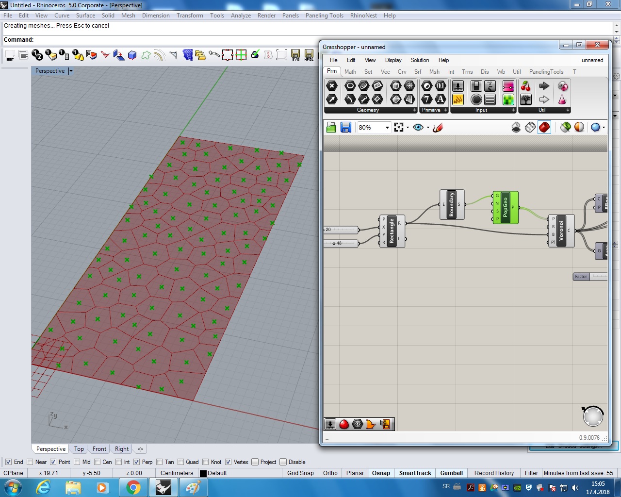Viewport: 621px width, 497px height.
Task: Open Grasshopper Solution menu
Action: (420, 60)
